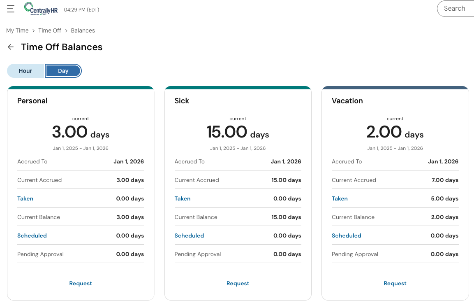
Task: Open Taken link in Personal card
Action: tap(25, 198)
